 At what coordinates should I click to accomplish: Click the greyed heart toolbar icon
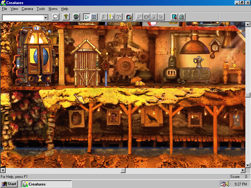(147, 17)
